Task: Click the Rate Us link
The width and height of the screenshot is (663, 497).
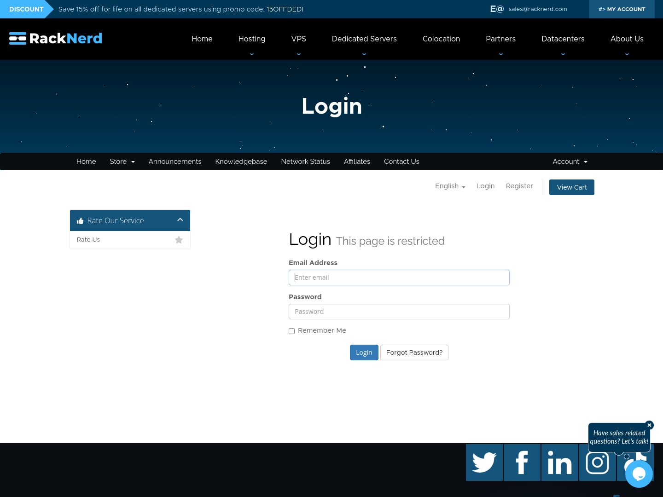Action: coord(88,240)
